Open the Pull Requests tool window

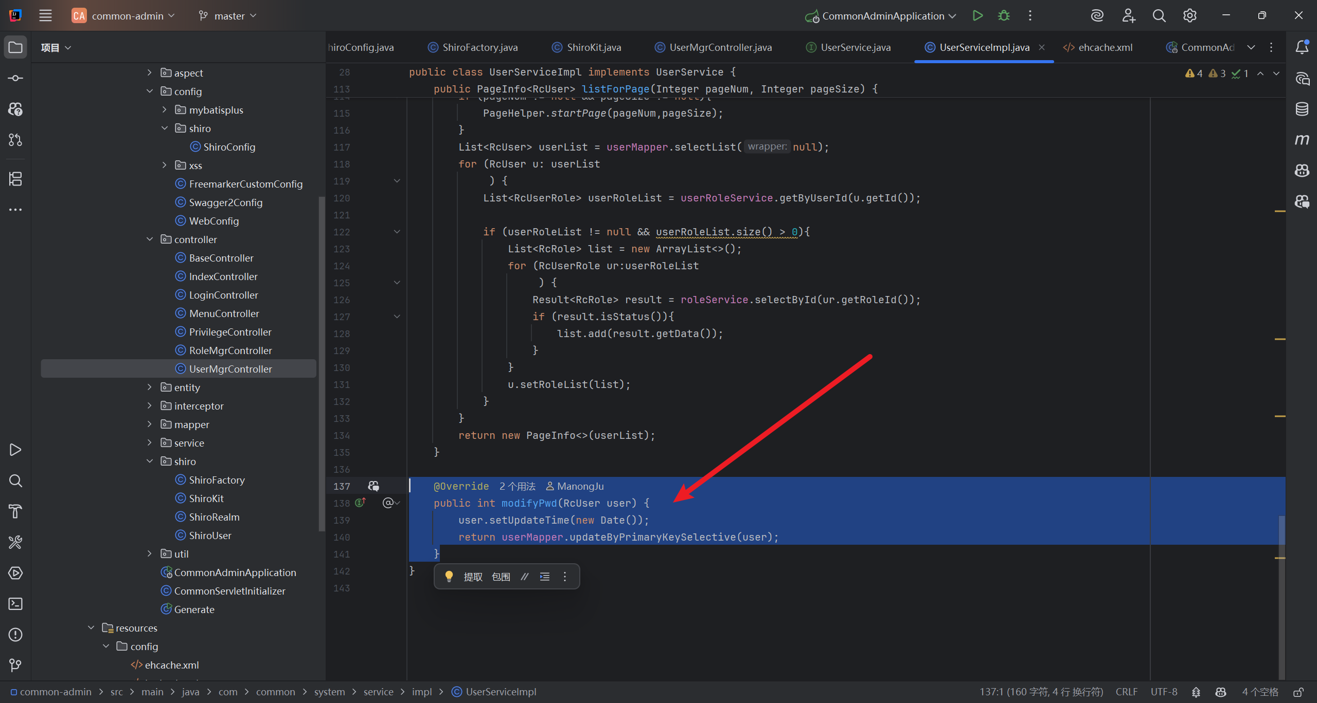tap(15, 140)
